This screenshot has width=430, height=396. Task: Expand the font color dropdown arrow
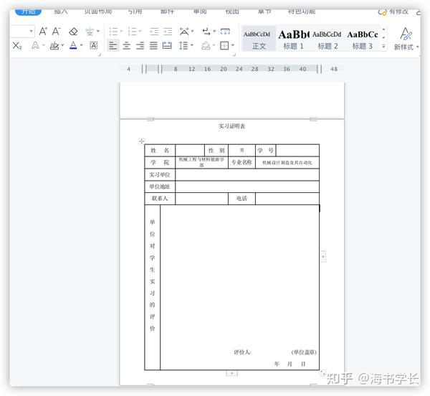[81, 45]
